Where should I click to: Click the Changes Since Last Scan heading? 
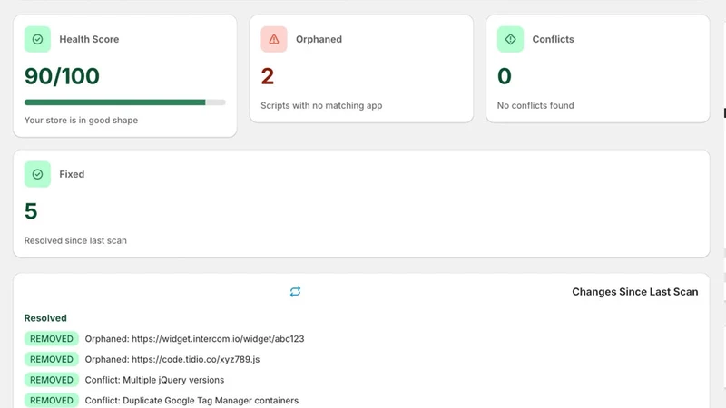point(634,292)
